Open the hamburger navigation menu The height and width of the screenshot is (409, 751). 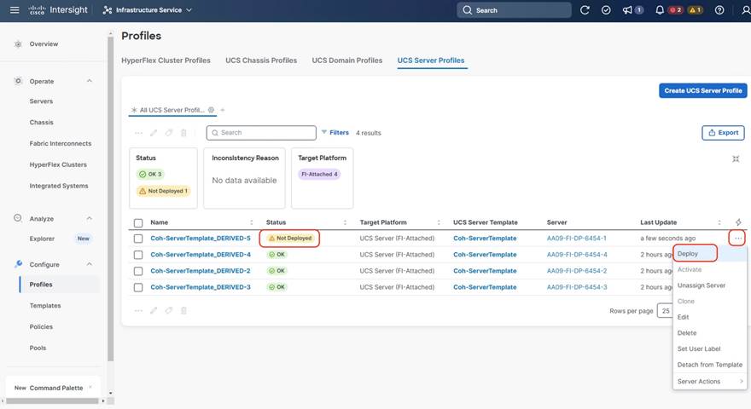coord(15,10)
